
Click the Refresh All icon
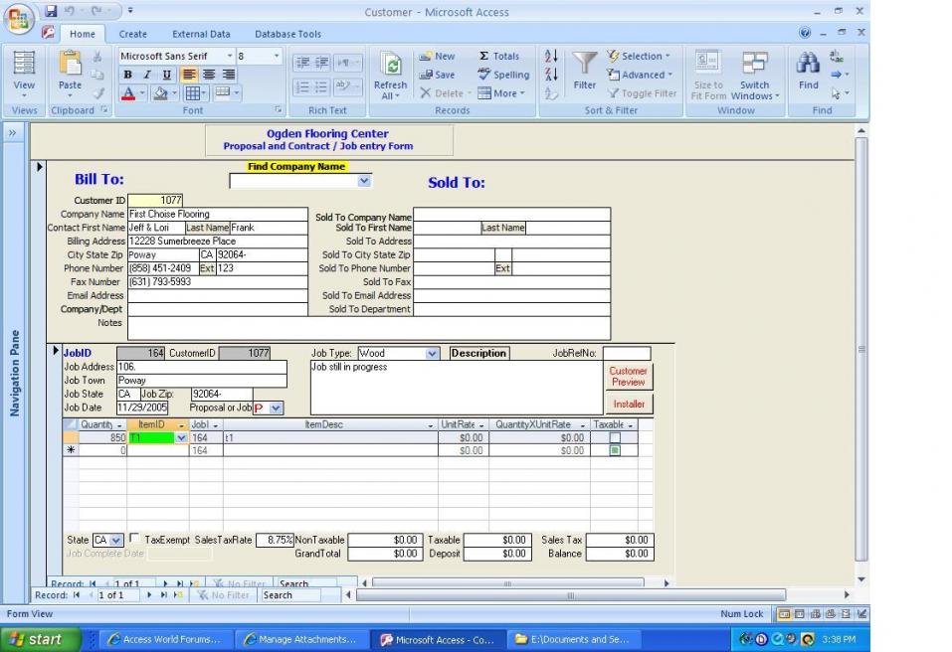tap(390, 65)
